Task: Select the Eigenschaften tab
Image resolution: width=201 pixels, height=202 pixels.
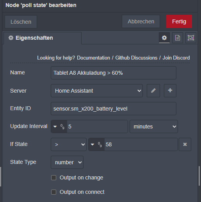Action: tap(43, 38)
